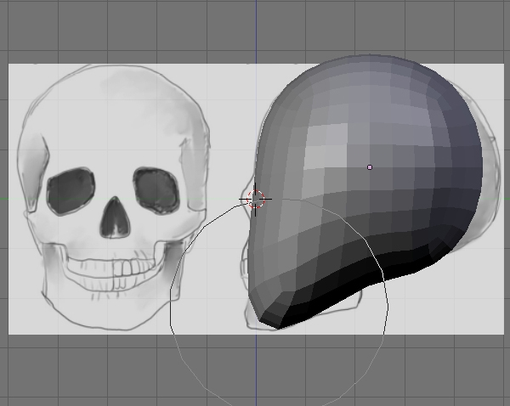
Task: Click the green horizontal axis line at left edge
Action: [x=4, y=199]
